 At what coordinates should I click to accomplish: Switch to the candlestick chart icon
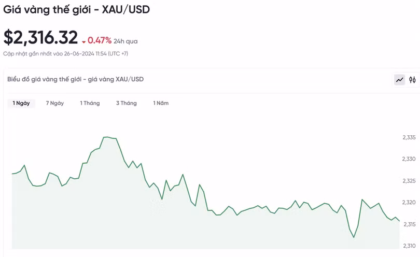click(x=412, y=80)
